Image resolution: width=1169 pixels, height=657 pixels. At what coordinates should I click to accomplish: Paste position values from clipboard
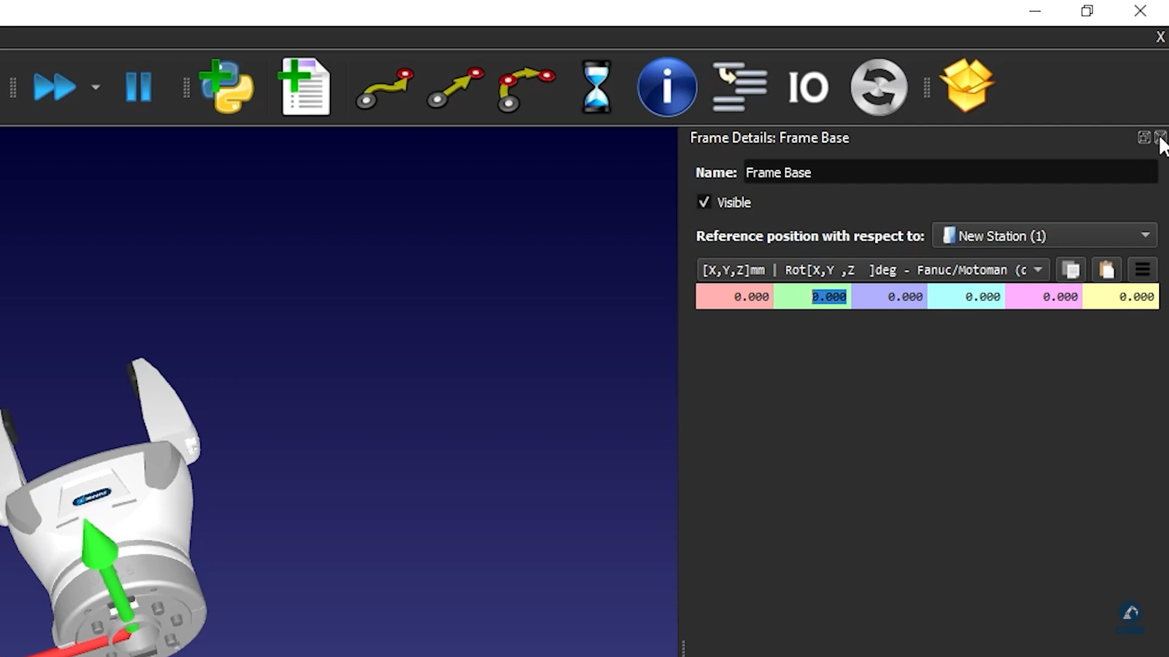tap(1106, 270)
